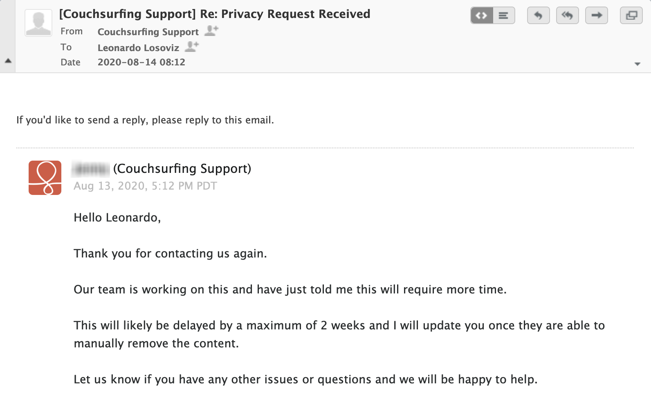Forward this message with the arrow icon

(596, 16)
